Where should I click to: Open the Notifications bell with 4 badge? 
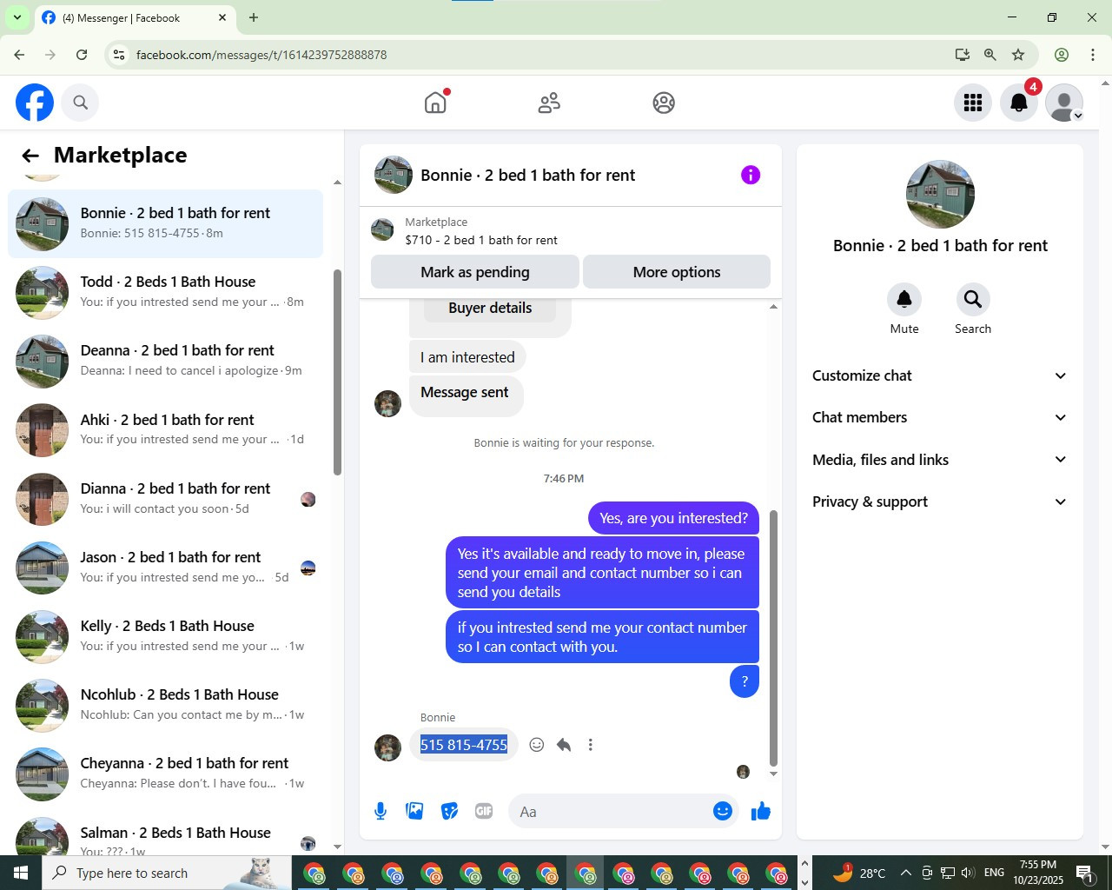coord(1019,103)
